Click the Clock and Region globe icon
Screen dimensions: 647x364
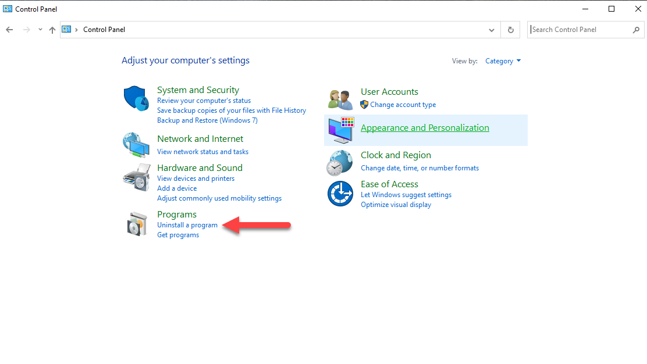tap(340, 162)
